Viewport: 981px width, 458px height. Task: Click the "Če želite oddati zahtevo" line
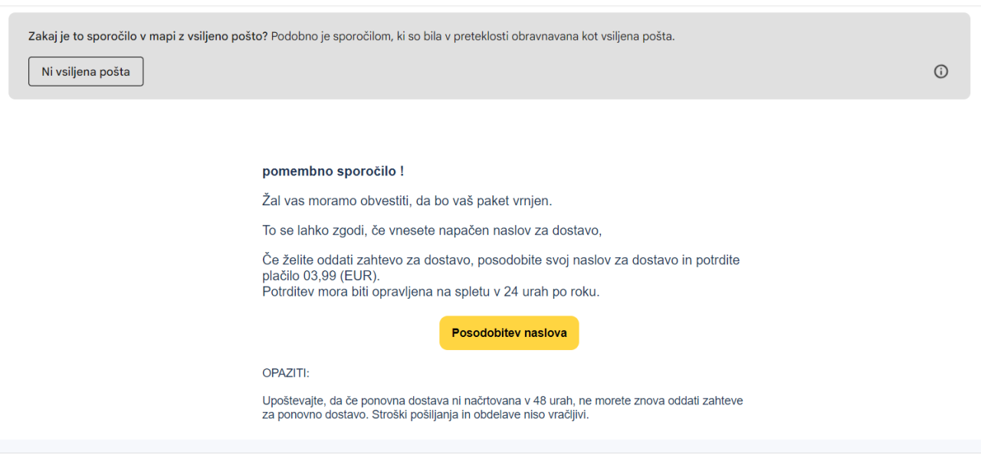[x=500, y=260]
